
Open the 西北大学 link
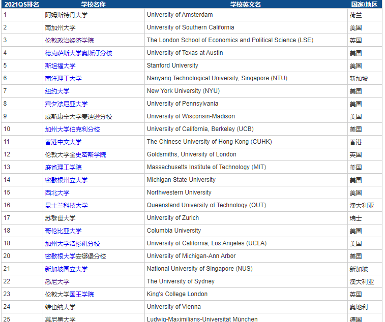57,193
